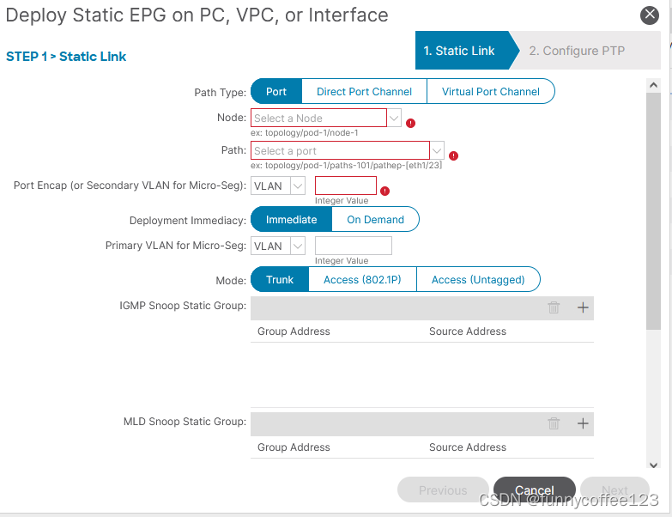This screenshot has height=517, width=672.
Task: Set Deployment Immediacy to On Demand
Action: tap(375, 220)
